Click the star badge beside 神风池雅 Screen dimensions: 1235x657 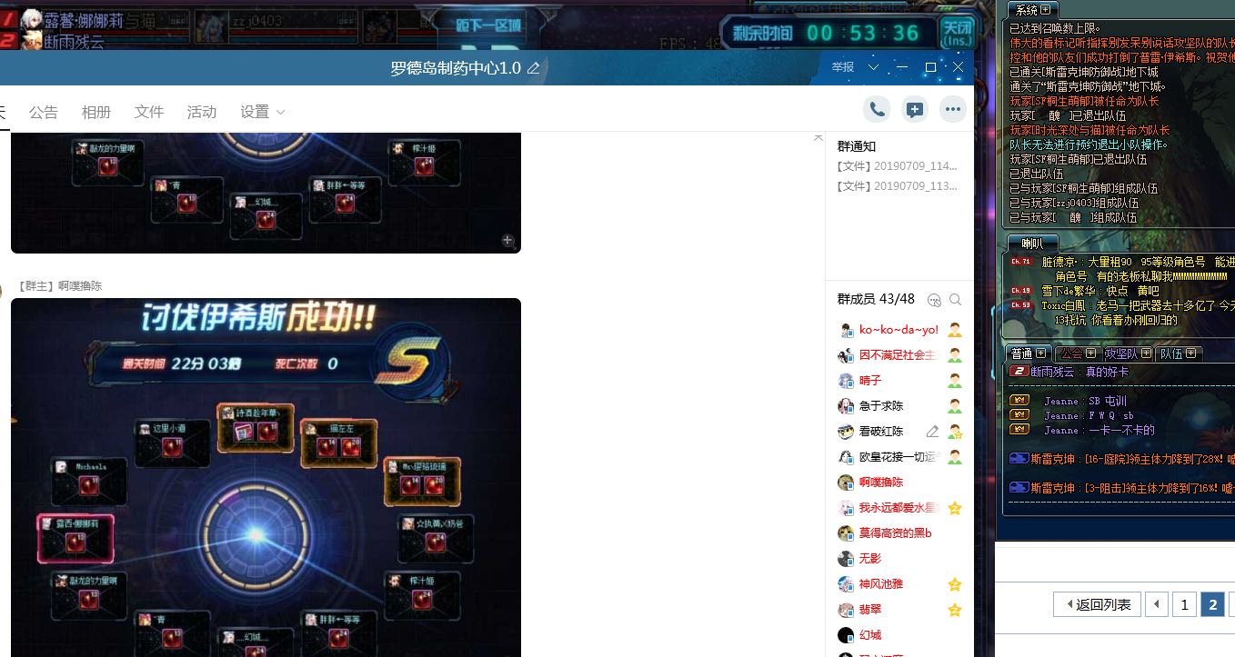tap(955, 584)
